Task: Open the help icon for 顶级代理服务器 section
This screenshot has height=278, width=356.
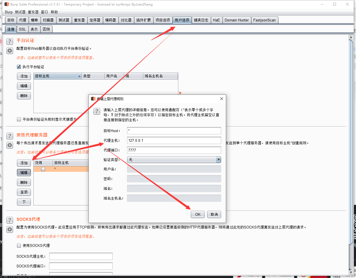Action: click(x=10, y=136)
